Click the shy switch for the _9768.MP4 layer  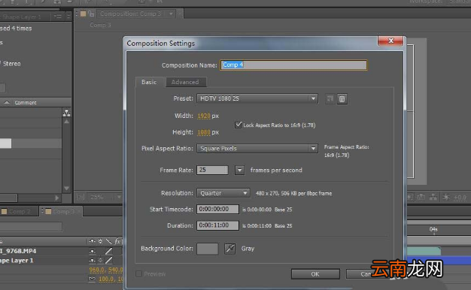pos(93,251)
